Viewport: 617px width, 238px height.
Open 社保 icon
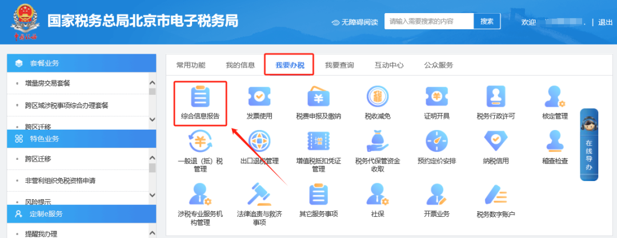coord(378,194)
